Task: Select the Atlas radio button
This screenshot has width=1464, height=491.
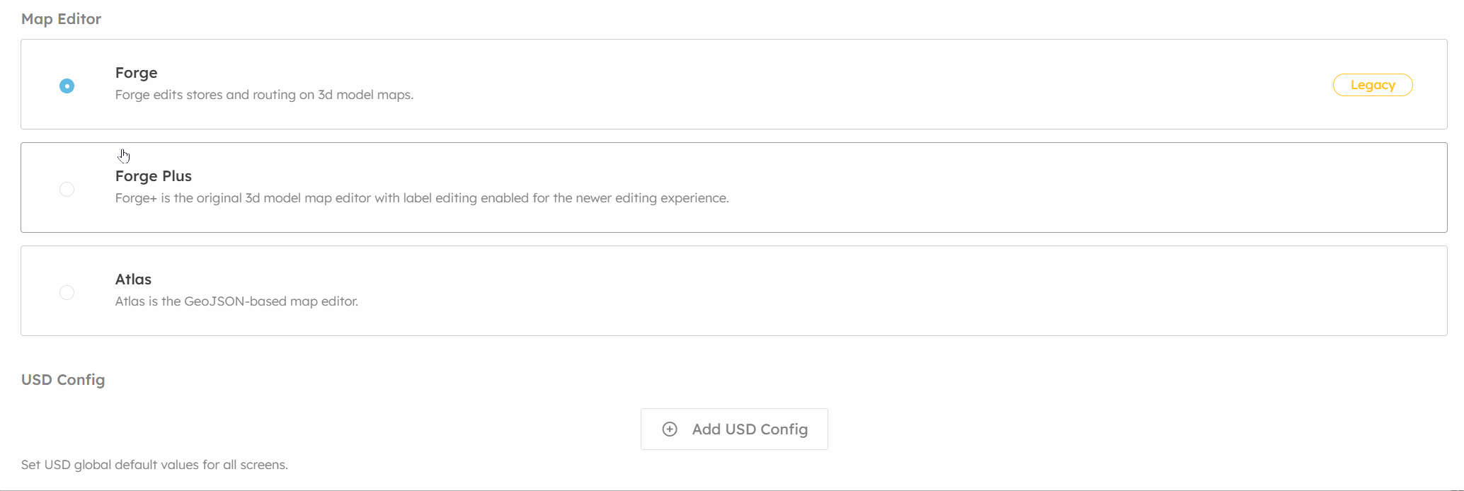Action: pos(67,292)
